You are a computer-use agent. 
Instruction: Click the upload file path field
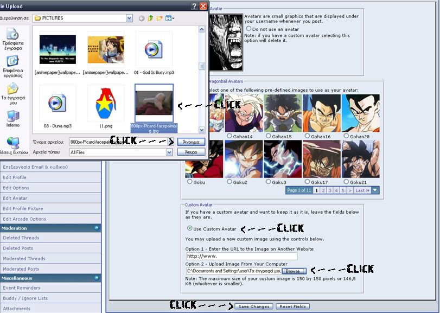(234, 271)
